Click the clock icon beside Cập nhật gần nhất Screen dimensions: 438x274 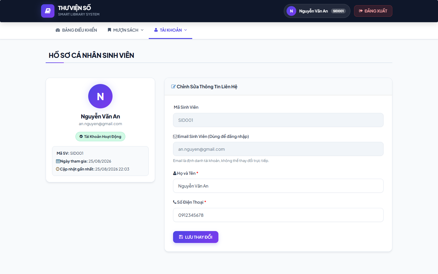[58, 169]
